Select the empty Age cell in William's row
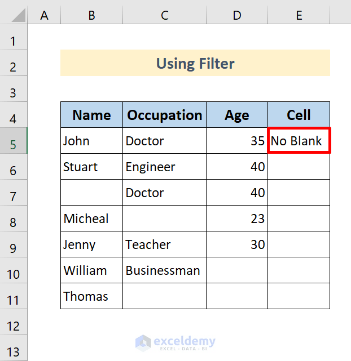351x361 pixels. 237,270
